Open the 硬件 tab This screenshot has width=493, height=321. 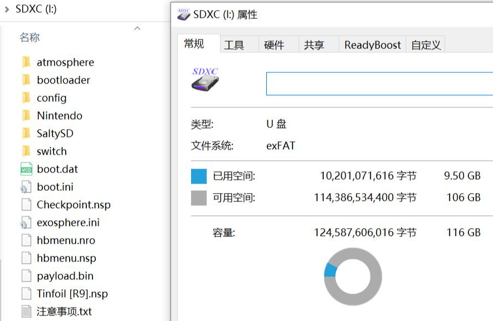(274, 45)
